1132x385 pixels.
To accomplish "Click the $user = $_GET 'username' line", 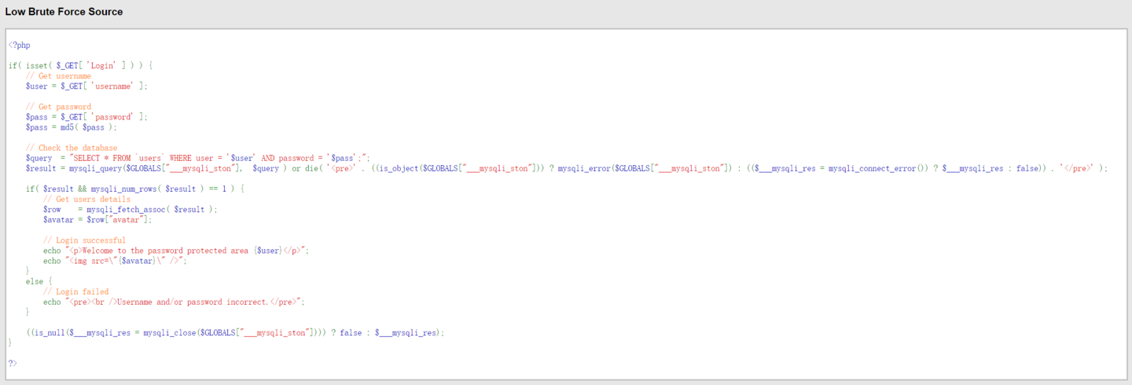I will point(86,86).
